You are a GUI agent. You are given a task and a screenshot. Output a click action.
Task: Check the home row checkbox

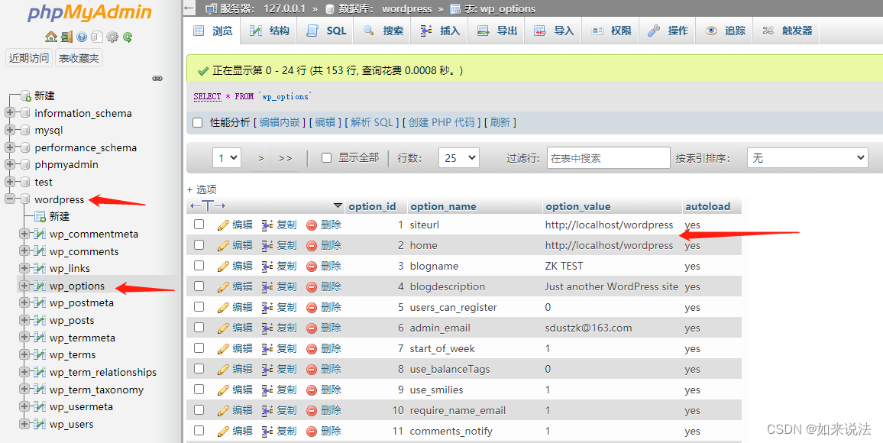click(199, 245)
